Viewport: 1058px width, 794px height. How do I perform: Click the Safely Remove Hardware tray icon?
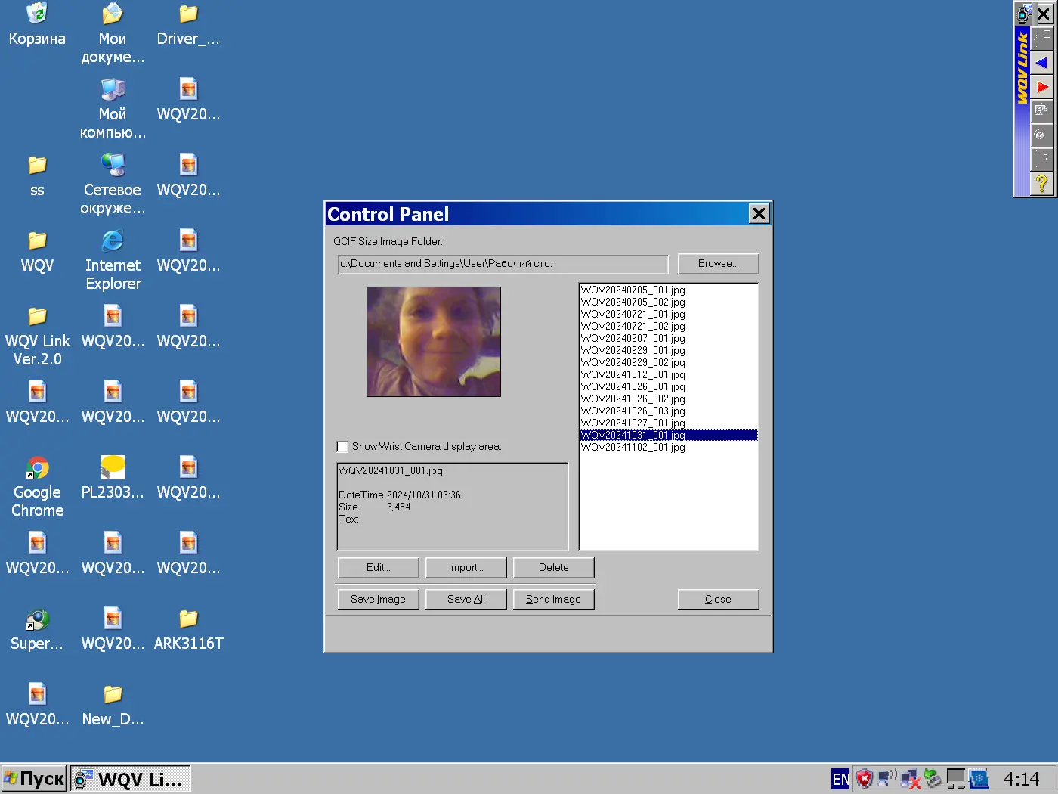[933, 779]
